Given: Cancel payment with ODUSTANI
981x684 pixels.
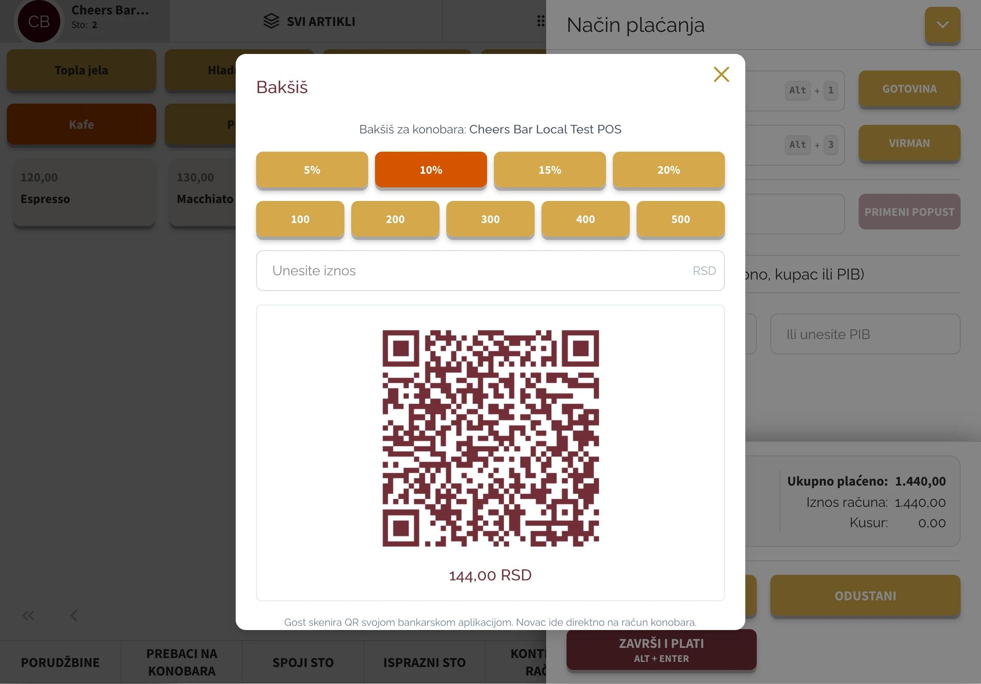Looking at the screenshot, I should click(865, 596).
